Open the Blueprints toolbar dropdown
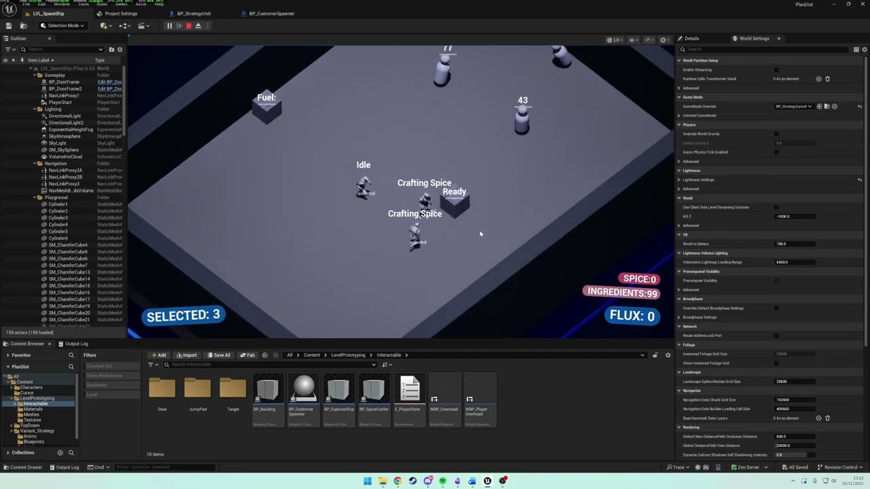870x489 pixels. pyautogui.click(x=124, y=26)
